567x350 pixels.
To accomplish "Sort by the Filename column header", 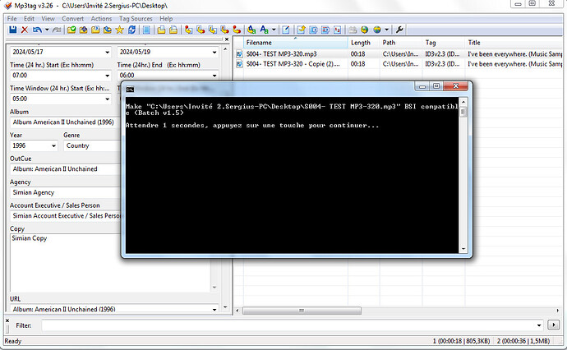I will [296, 43].
